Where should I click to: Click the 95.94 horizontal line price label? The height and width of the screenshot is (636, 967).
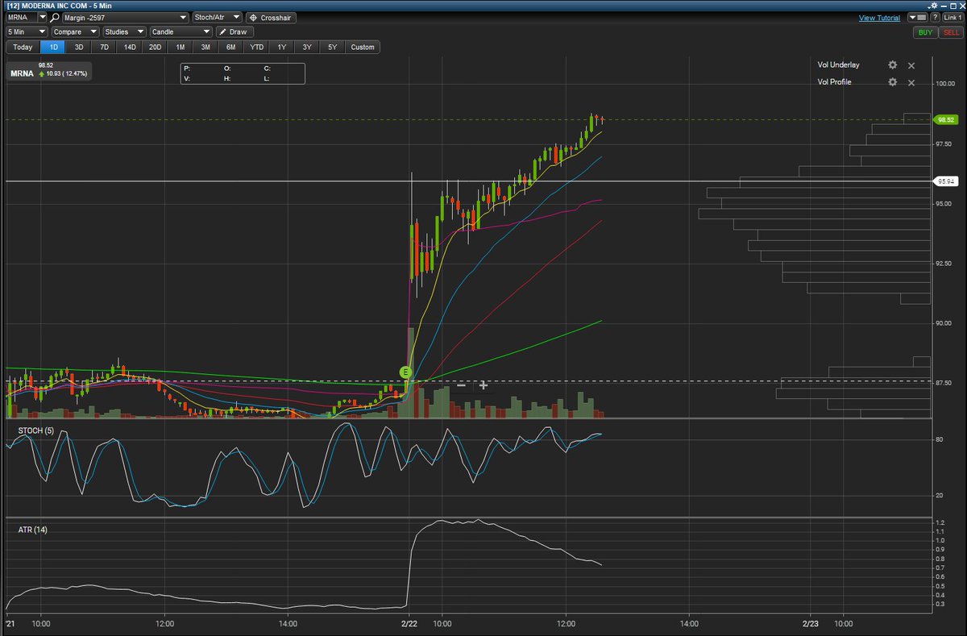(944, 181)
